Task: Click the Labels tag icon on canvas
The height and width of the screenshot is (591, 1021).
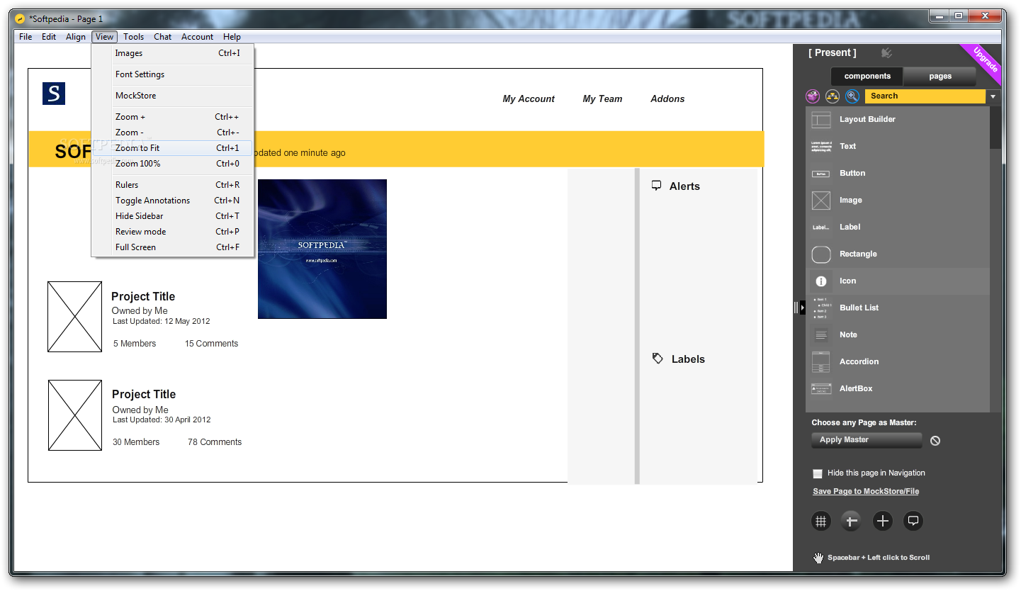Action: point(658,359)
